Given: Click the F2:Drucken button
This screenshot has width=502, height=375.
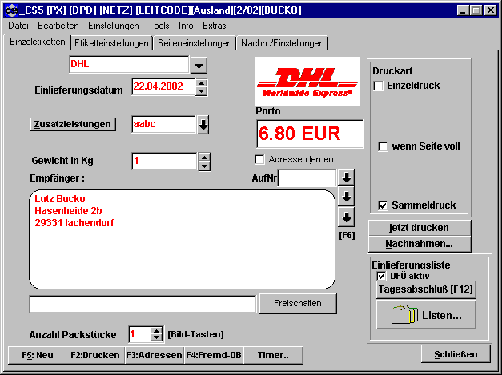Looking at the screenshot, I should tap(95, 355).
